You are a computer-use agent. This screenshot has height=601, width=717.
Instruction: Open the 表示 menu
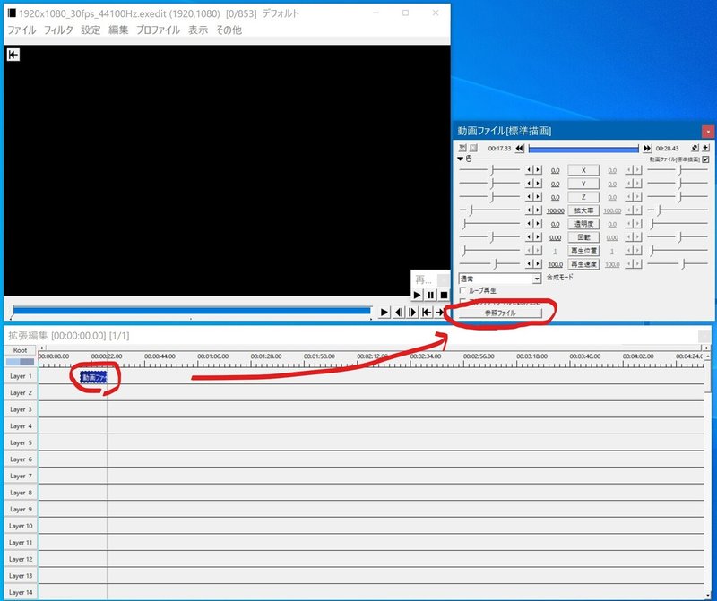point(198,30)
